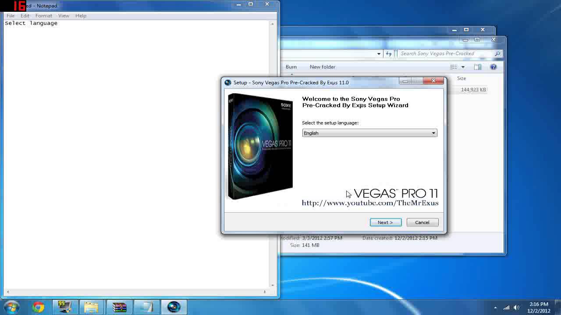This screenshot has width=561, height=315.
Task: Select the Vegas setup lens icon on taskbar
Action: pos(174,307)
